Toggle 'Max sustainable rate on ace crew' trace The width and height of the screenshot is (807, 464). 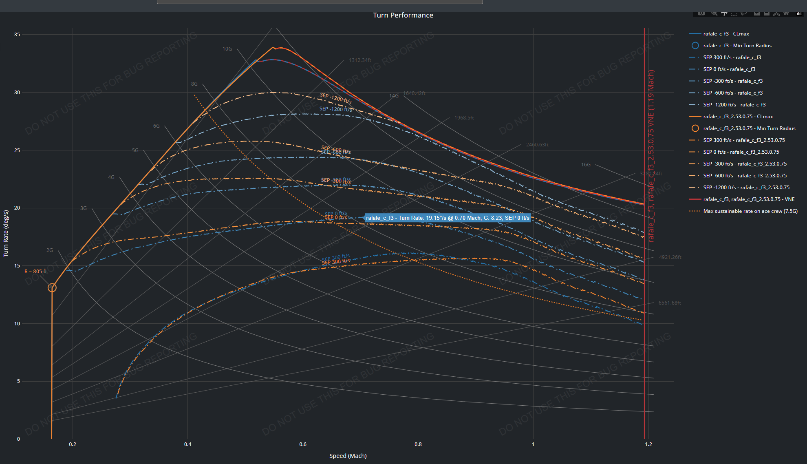tap(750, 211)
